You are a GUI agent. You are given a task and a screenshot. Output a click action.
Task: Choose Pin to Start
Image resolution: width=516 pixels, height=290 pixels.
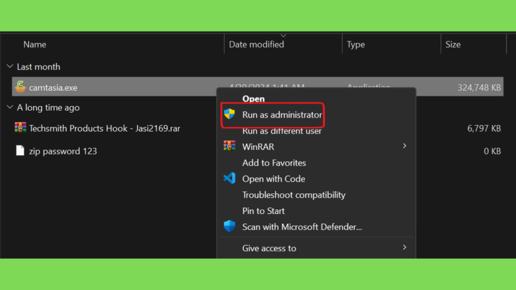point(263,211)
